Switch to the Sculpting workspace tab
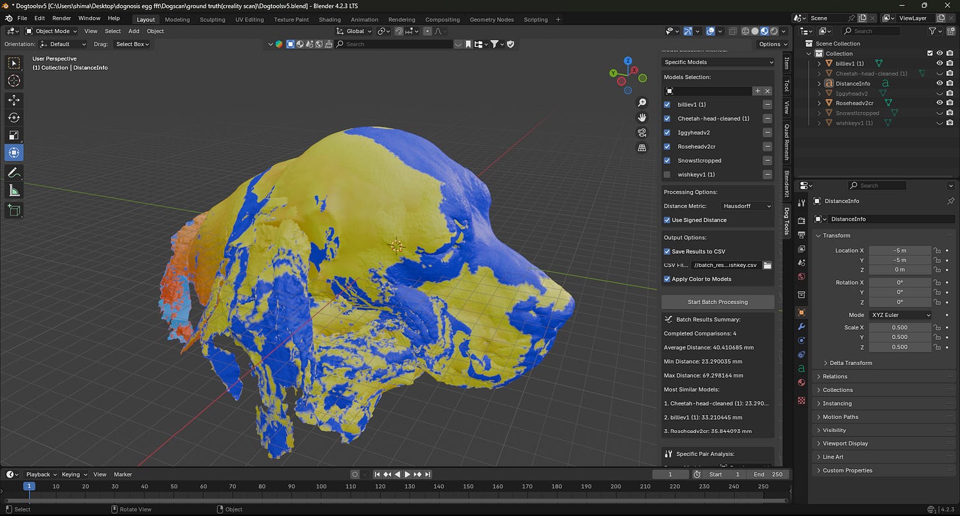Screen dimensions: 960x516 tap(212, 20)
